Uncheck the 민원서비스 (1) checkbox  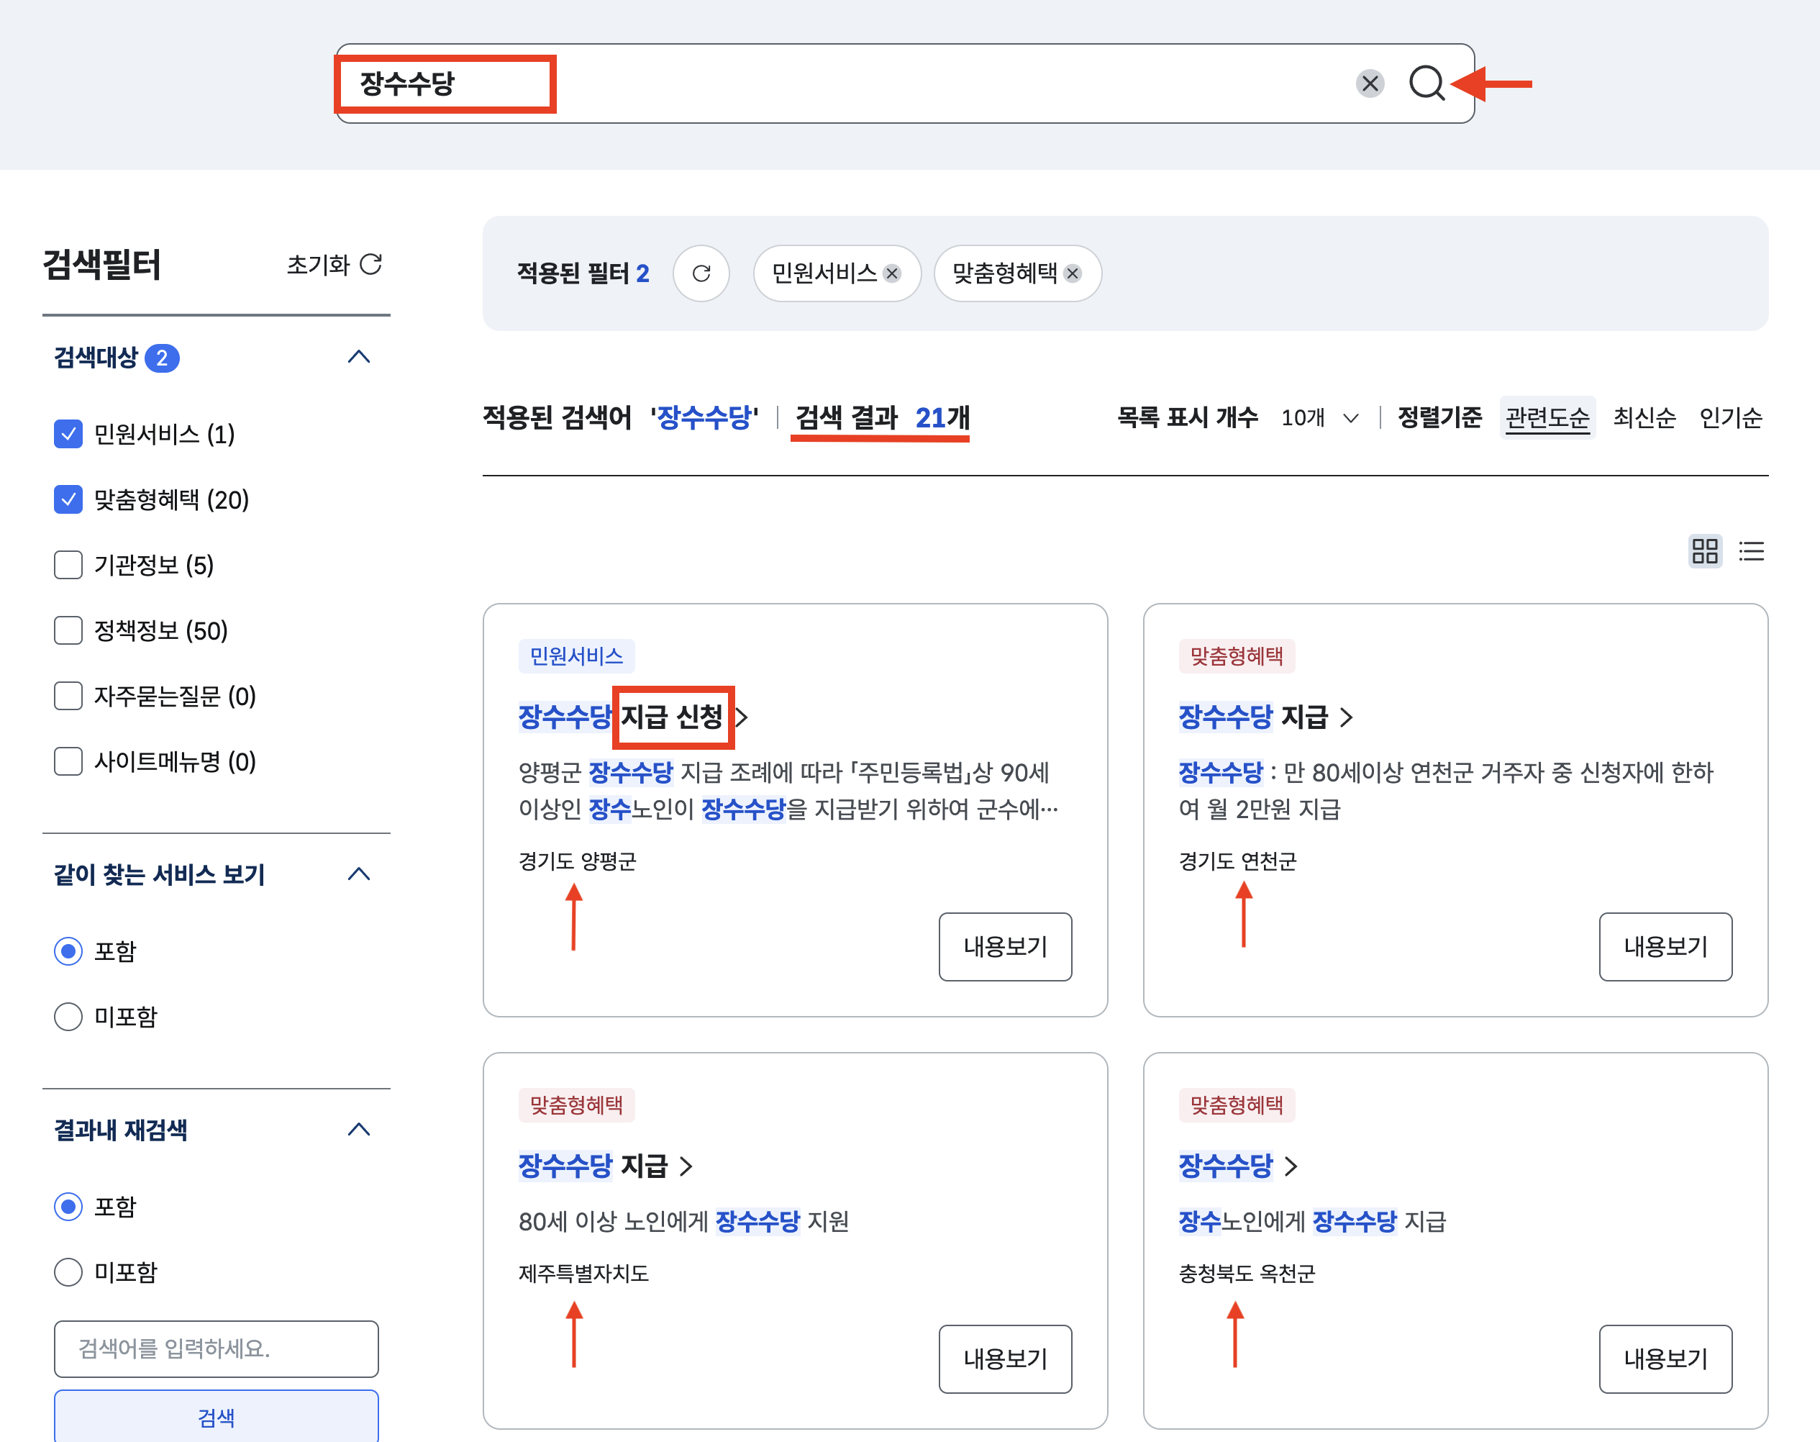(68, 434)
